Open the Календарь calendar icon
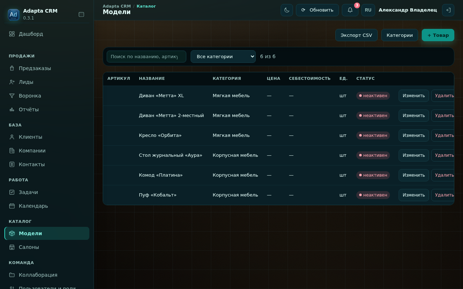The height and width of the screenshot is (289, 463). (12, 206)
